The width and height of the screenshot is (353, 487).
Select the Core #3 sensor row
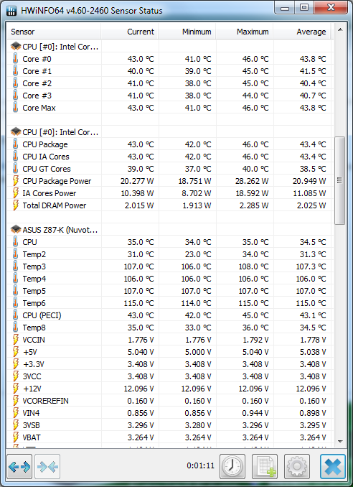tap(169, 96)
